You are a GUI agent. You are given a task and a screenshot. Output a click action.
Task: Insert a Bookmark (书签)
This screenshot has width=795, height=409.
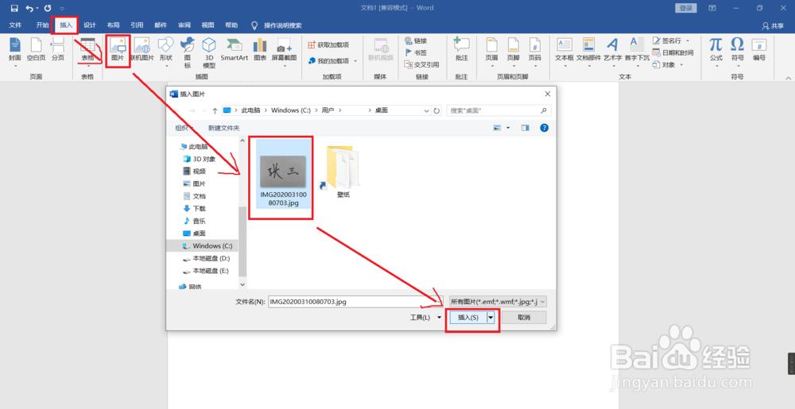coord(416,52)
